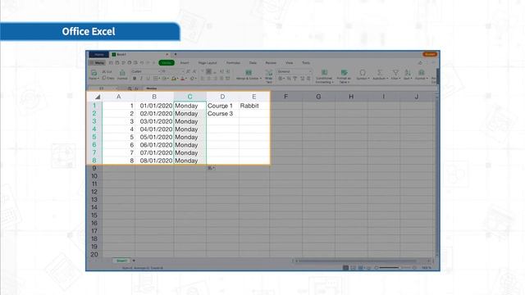
Task: Click the Sheet1 tab
Action: [x=121, y=261]
